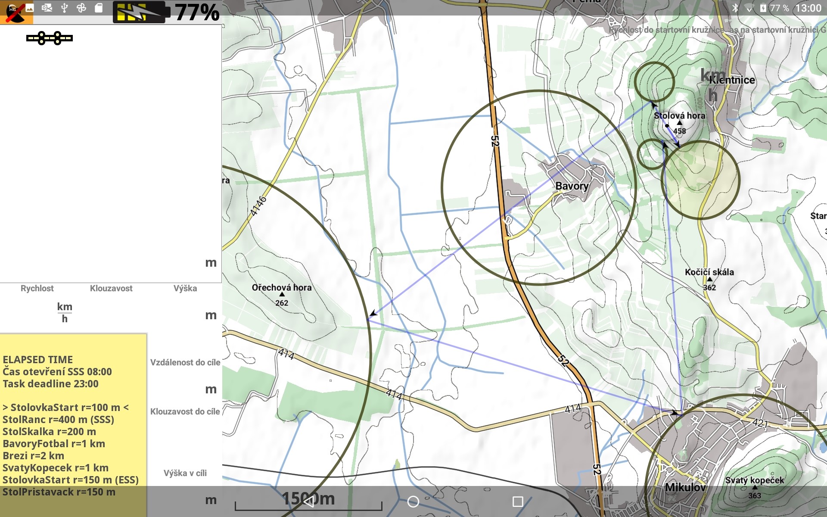Image resolution: width=827 pixels, height=517 pixels.
Task: Tap the Svatý kopeček peak marker
Action: tap(755, 487)
